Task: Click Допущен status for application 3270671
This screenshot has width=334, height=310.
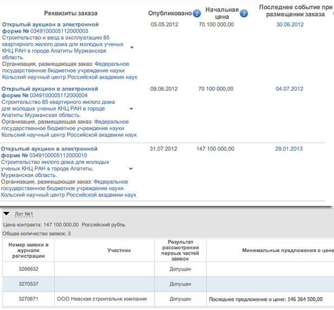Action: pyautogui.click(x=180, y=299)
